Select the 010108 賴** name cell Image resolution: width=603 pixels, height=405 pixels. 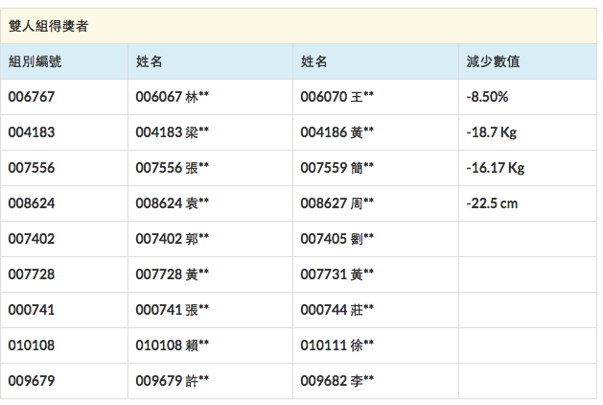173,345
